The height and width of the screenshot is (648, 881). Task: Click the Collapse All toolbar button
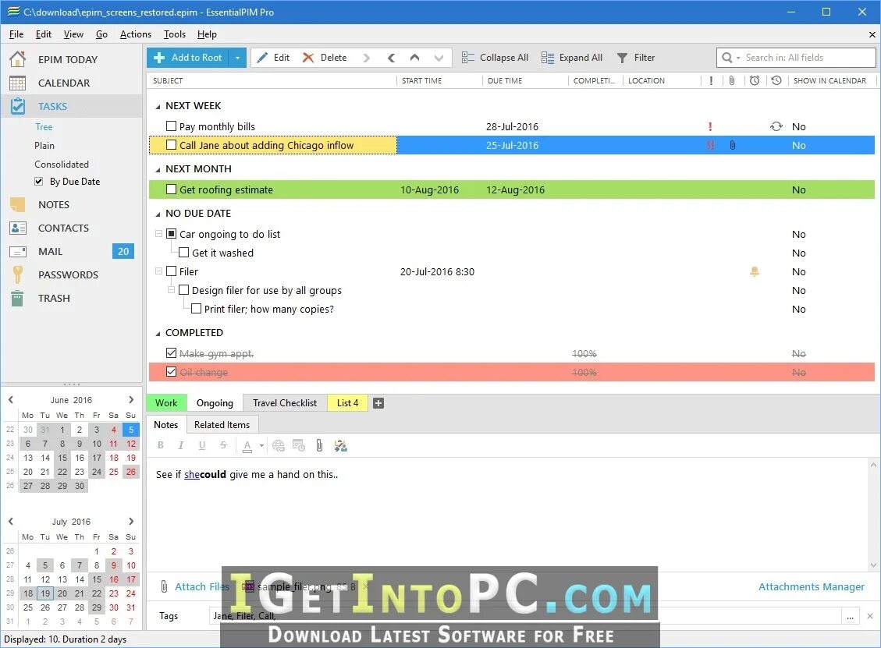coord(495,57)
